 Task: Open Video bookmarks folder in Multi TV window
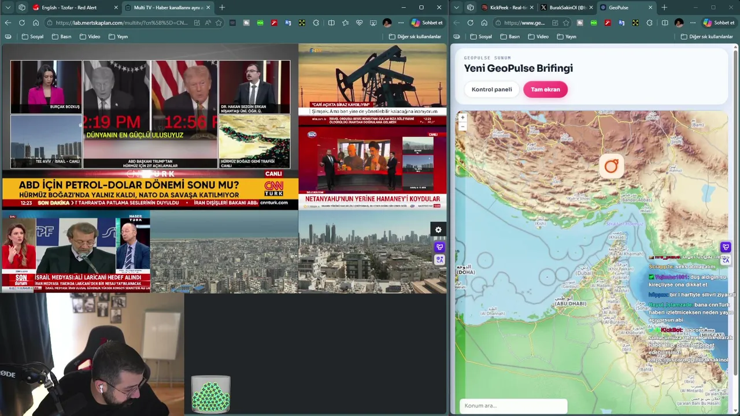click(x=90, y=36)
